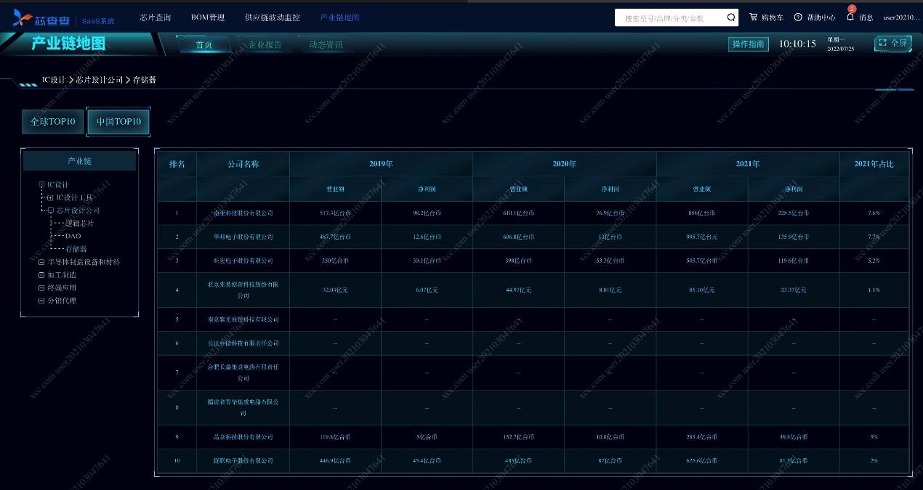Viewport: 923px width, 490px height.
Task: Click the 5.2% share cell
Action: tap(874, 261)
